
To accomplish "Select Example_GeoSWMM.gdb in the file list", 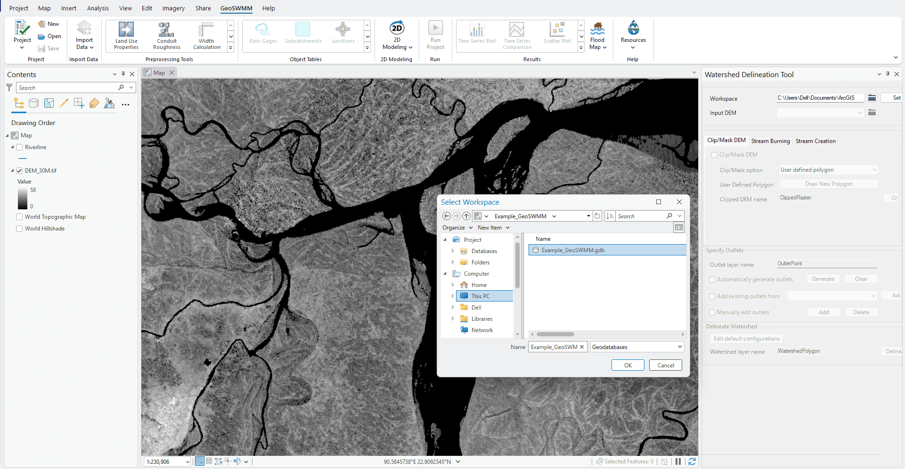I will 573,250.
